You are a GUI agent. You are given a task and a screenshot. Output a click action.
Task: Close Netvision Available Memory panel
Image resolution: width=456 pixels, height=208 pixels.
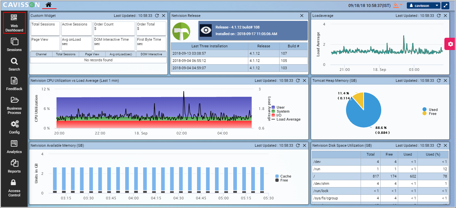[x=304, y=145]
